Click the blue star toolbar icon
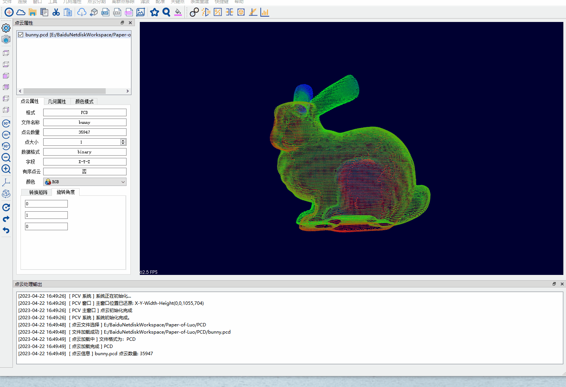566x387 pixels. [155, 12]
